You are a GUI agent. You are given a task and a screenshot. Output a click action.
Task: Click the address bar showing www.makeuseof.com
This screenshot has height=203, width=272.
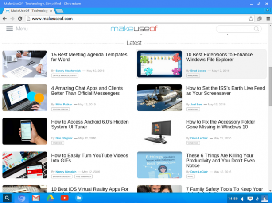(x=140, y=19)
